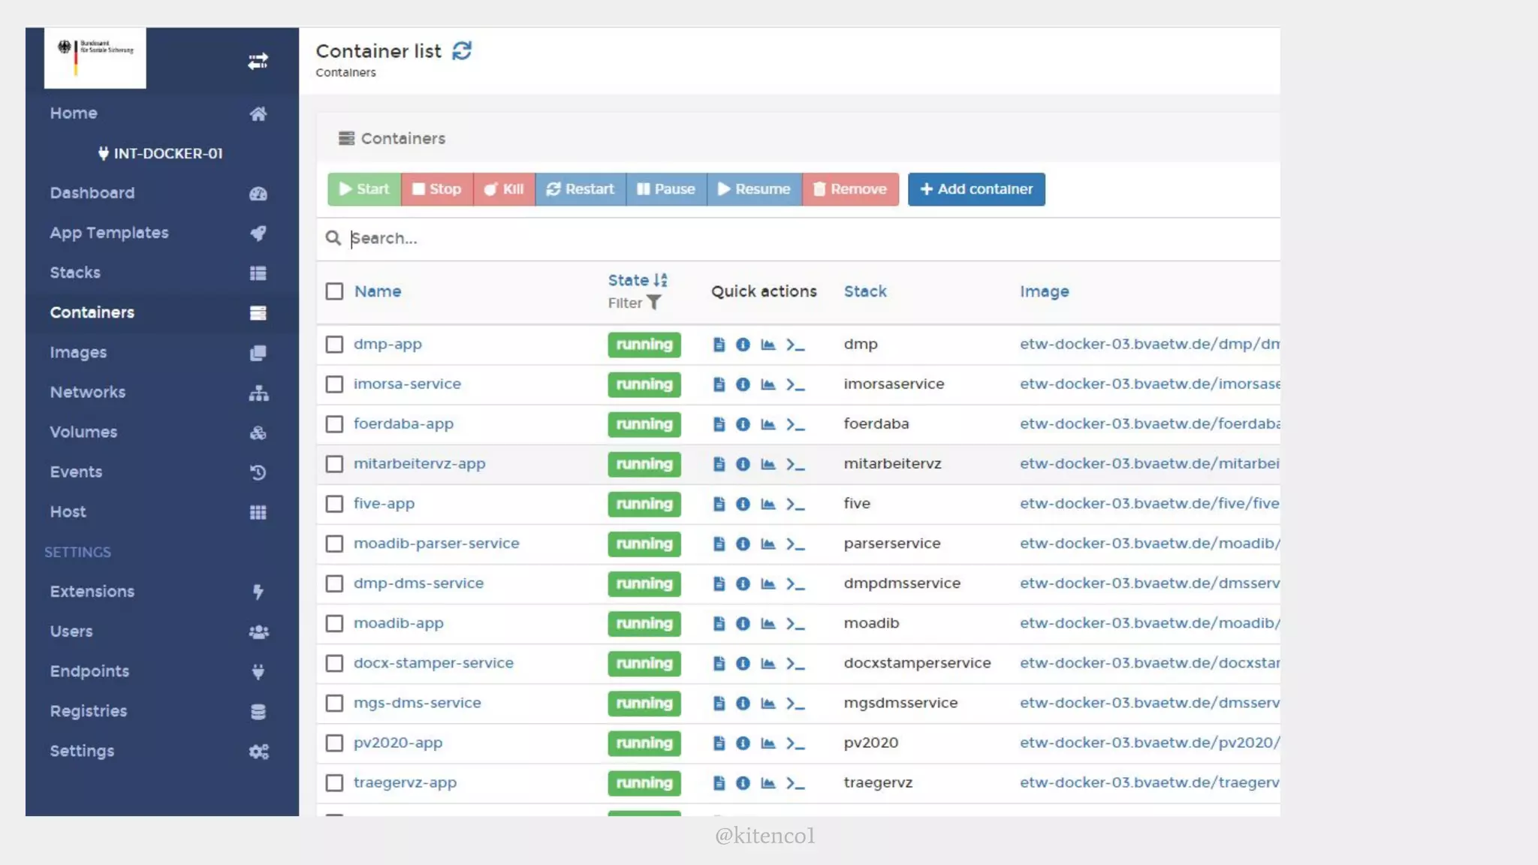Check the select-all containers checkbox
Viewport: 1538px width, 865px height.
334,291
